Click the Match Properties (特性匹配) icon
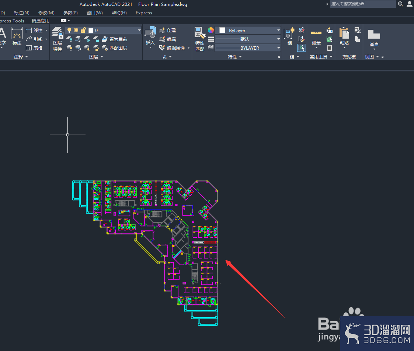This screenshot has height=351, width=414. pyautogui.click(x=200, y=33)
